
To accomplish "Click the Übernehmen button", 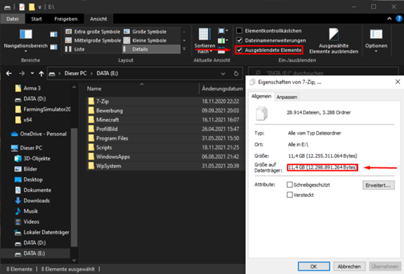I will point(385,266).
